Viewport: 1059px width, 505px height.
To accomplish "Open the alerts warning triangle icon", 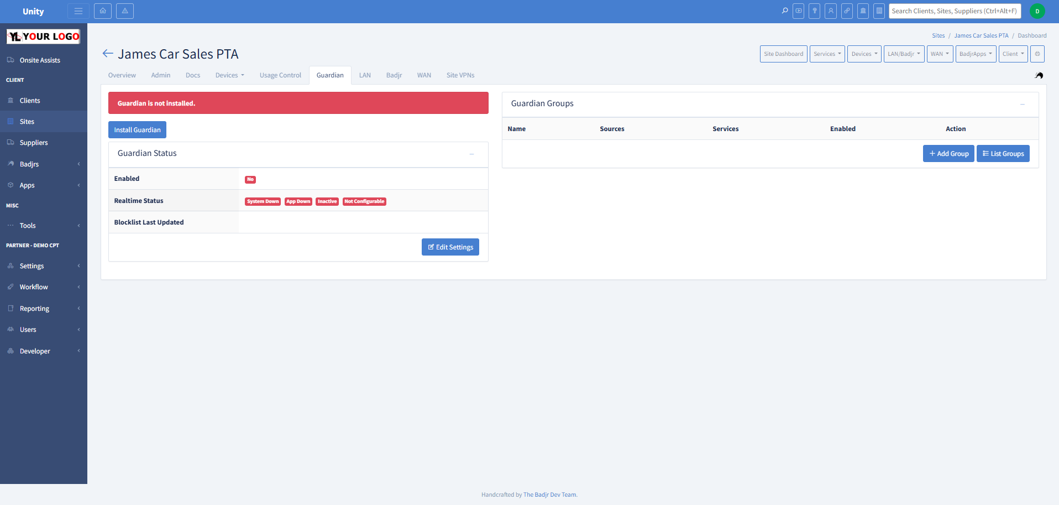I will click(125, 11).
